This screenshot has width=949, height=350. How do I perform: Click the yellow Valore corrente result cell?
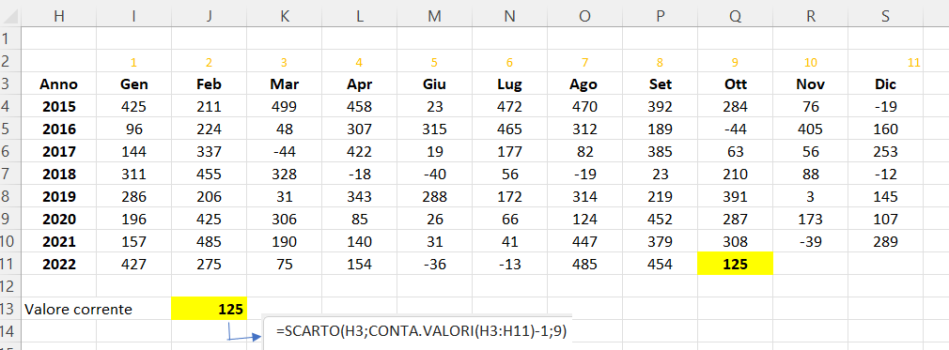click(210, 309)
